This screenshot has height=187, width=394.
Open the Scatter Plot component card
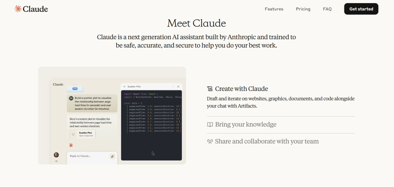pyautogui.click(x=82, y=134)
